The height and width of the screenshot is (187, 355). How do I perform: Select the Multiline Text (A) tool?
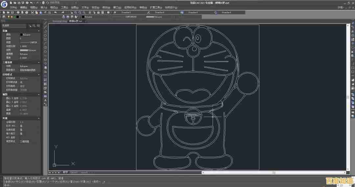[x=45, y=100]
